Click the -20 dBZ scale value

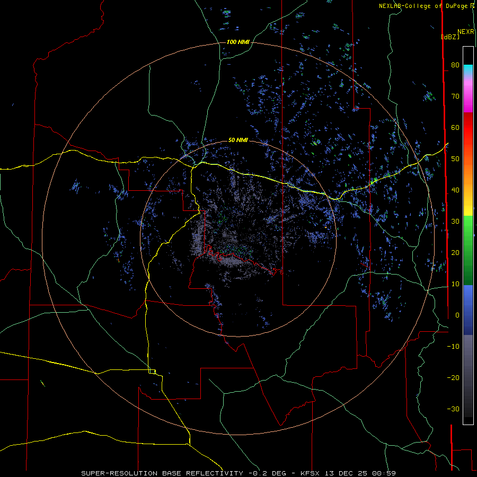pyautogui.click(x=453, y=378)
